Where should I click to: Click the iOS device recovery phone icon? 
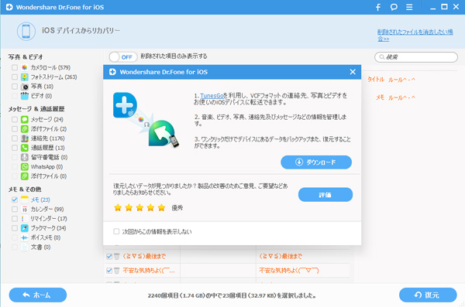tap(26, 31)
